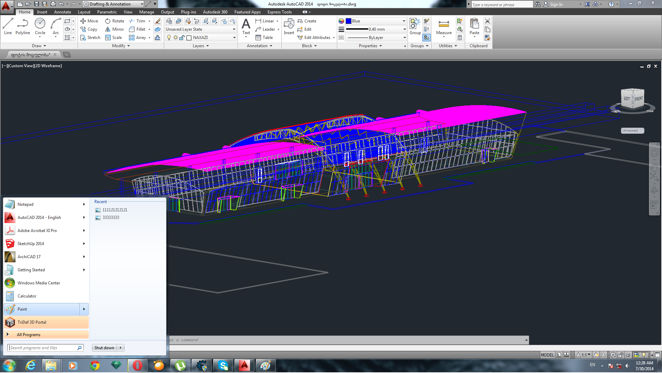
Task: Switch to the Annotate ribbon tab
Action: 62,12
